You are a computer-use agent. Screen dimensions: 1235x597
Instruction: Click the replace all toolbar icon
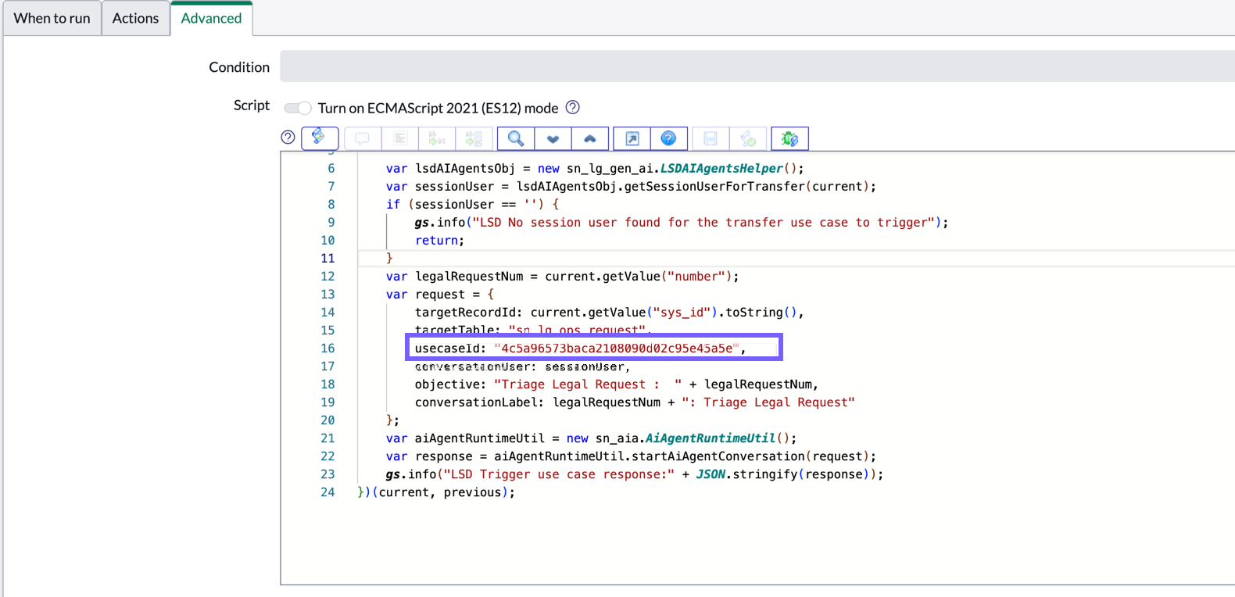[x=474, y=138]
